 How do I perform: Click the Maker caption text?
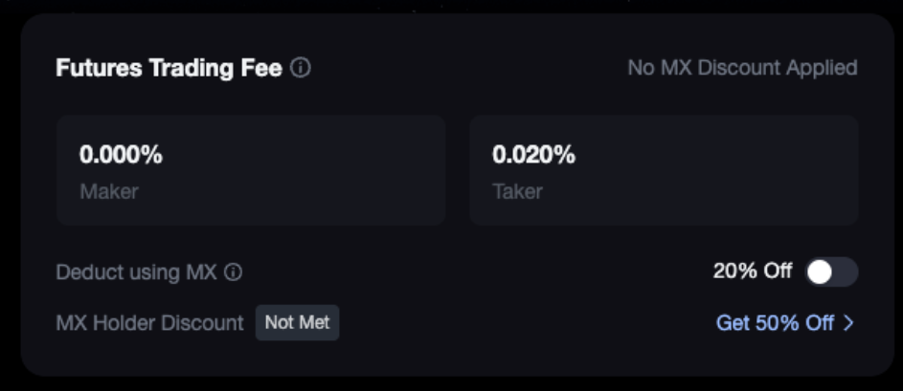pyautogui.click(x=108, y=191)
